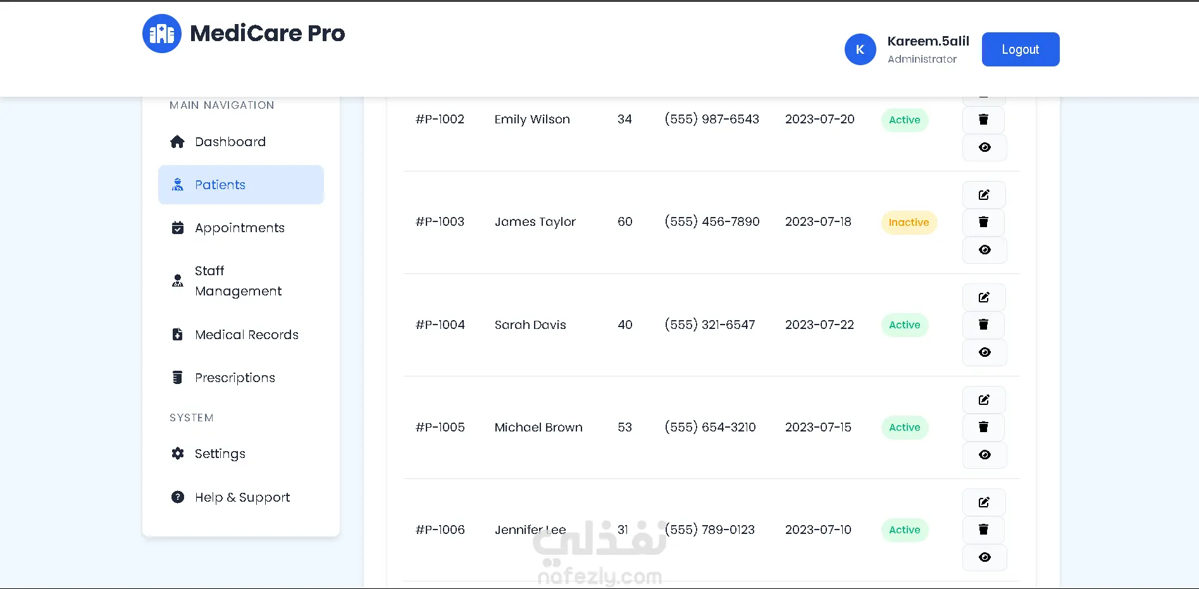This screenshot has width=1199, height=589.
Task: Navigate to Medical Records
Action: (246, 335)
